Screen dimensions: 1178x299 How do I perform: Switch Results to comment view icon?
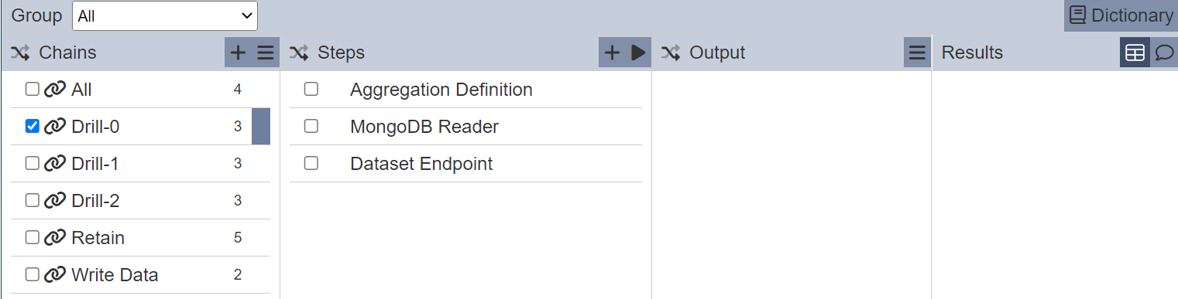(x=1164, y=53)
